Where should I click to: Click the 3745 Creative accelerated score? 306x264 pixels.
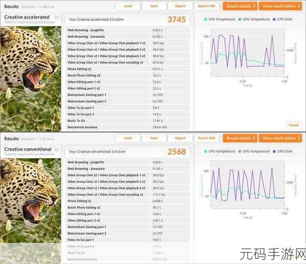click(x=177, y=20)
